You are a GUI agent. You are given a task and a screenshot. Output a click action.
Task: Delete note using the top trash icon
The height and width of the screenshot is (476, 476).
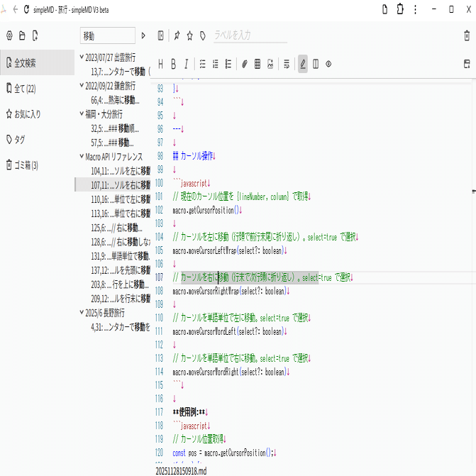[x=467, y=35]
